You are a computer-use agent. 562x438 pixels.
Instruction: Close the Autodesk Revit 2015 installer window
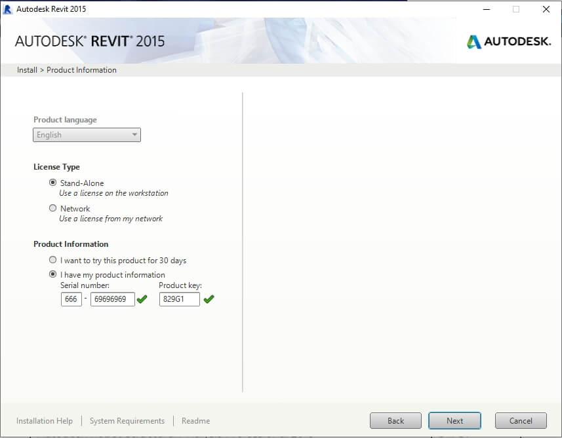[x=546, y=9]
